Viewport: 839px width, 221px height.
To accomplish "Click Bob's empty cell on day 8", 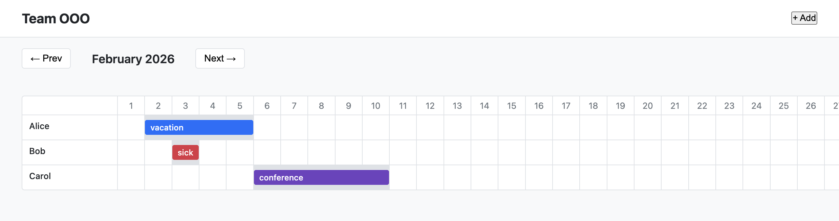I will click(x=321, y=152).
